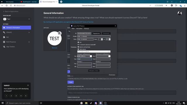The width and height of the screenshot is (187, 105).
Task: Expand the Rich Presence submenu chevron
Action: [29, 42]
